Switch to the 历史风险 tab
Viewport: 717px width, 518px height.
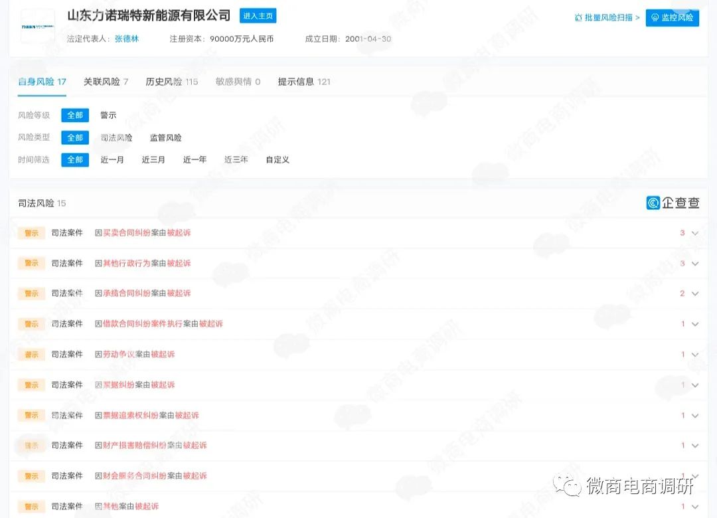[x=165, y=81]
